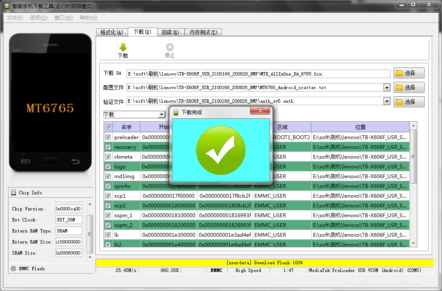
Task: Uncheck the lk partition checkbox
Action: [108, 235]
